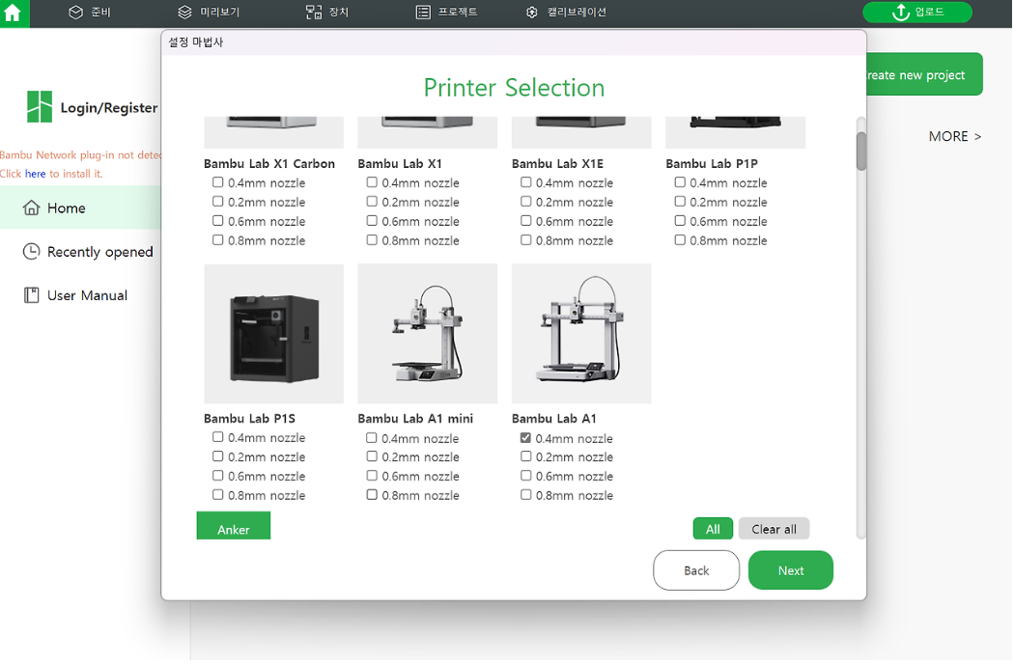Check 0.2mm nozzle for Bambu Lab X1

point(372,202)
